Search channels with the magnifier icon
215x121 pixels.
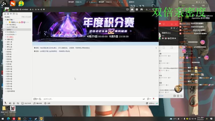tap(17, 14)
